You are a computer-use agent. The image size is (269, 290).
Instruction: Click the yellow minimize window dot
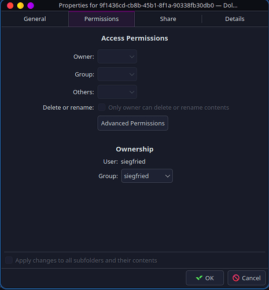(20, 6)
